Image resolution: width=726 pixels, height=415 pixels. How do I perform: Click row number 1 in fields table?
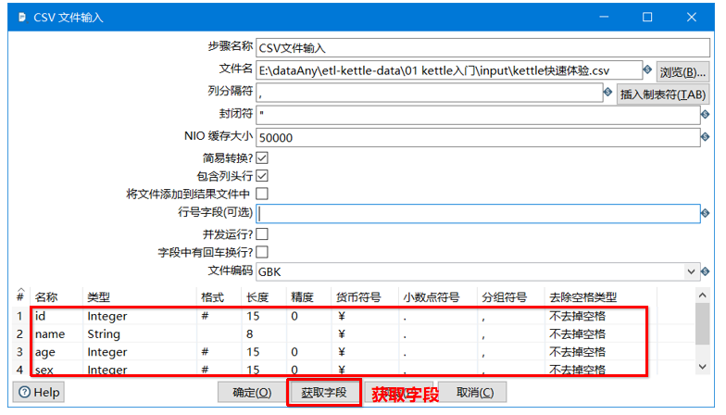click(19, 316)
